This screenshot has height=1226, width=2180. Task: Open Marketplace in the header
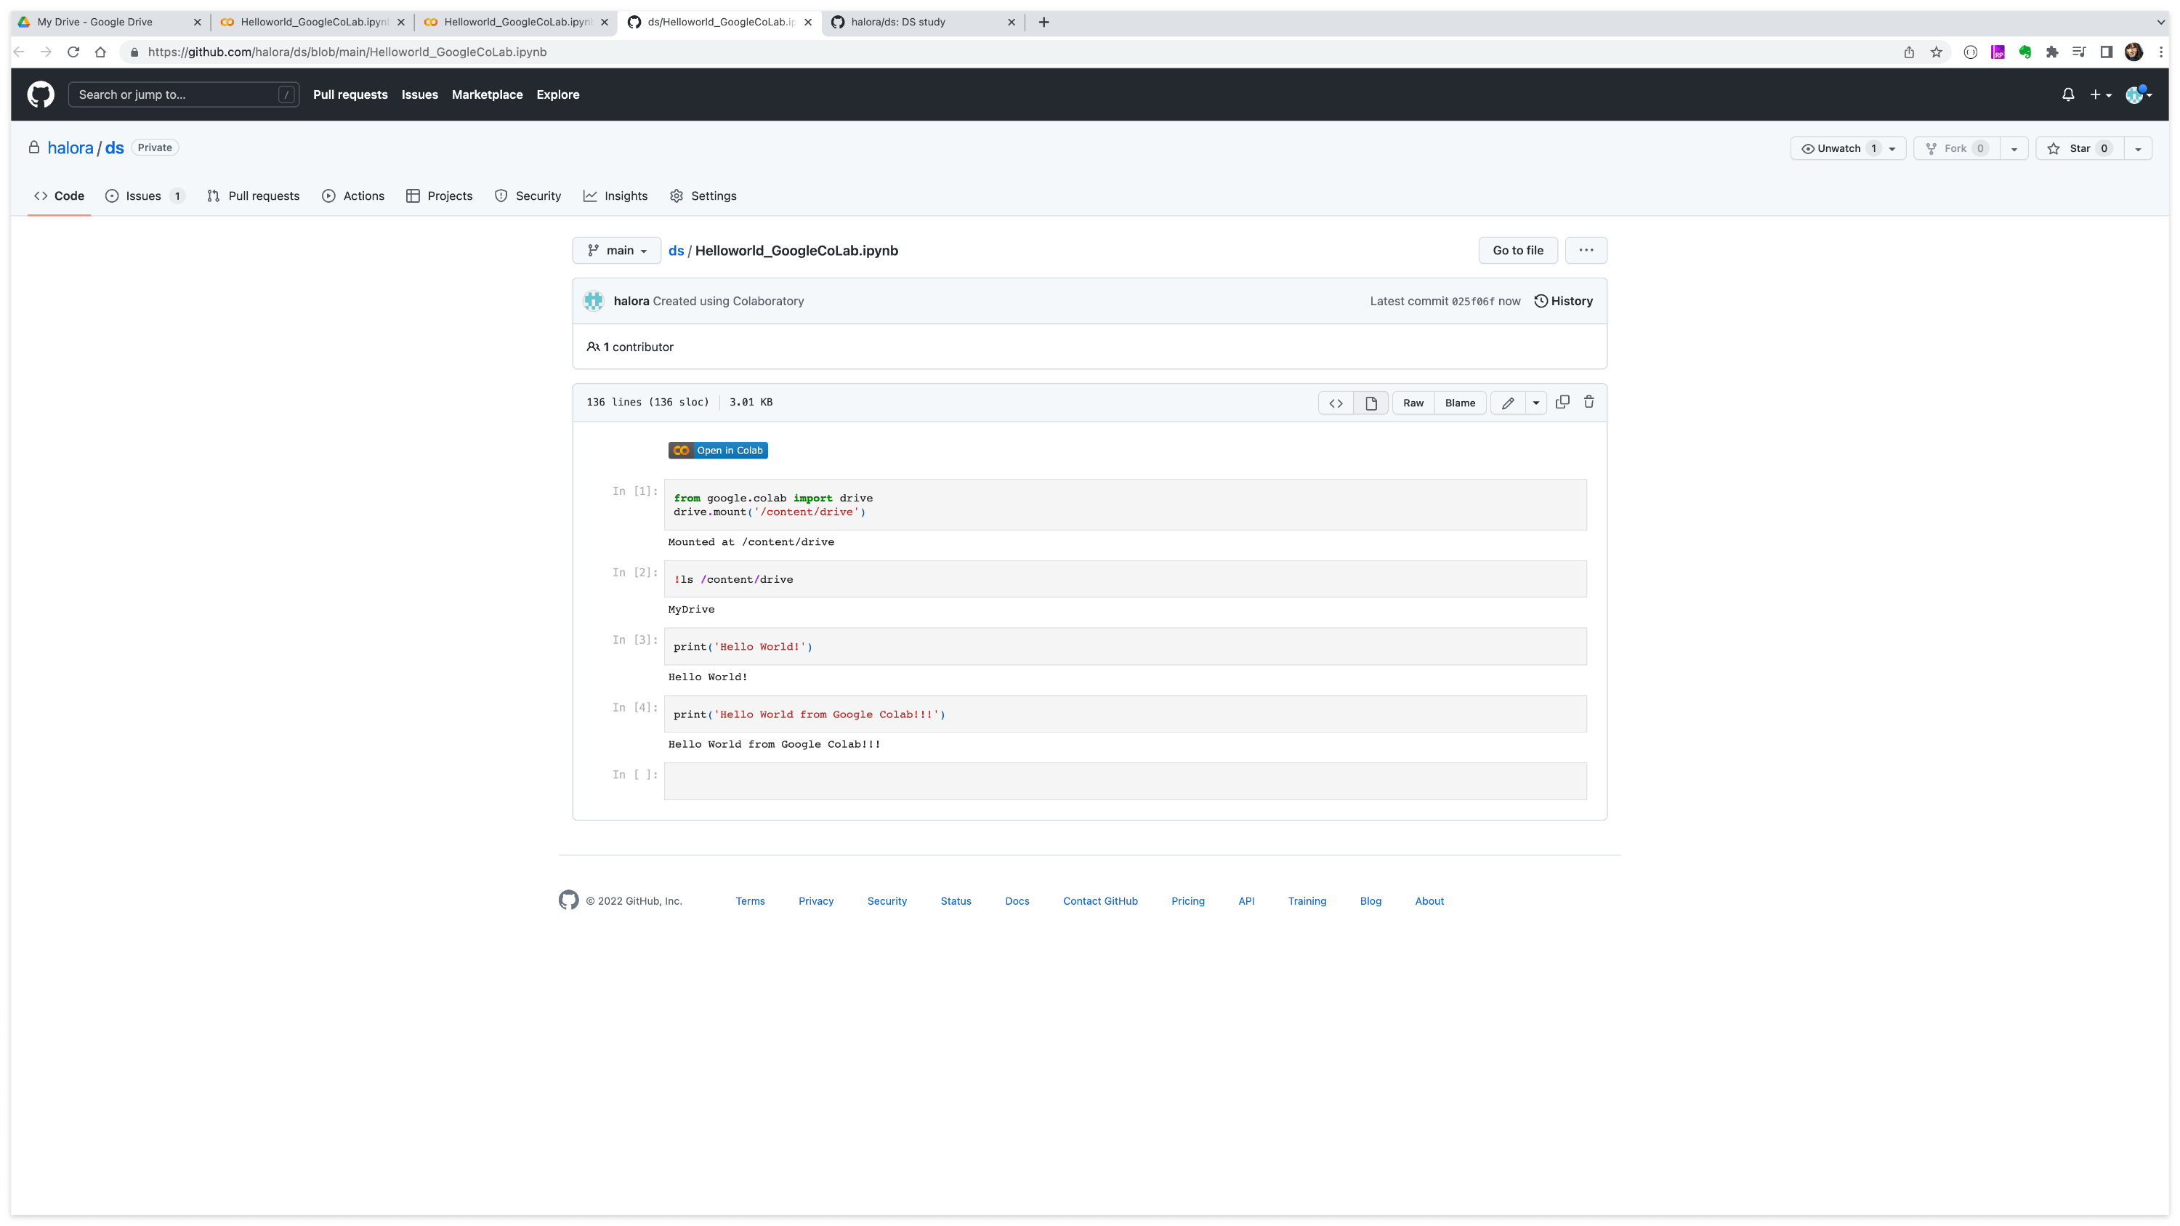[487, 94]
